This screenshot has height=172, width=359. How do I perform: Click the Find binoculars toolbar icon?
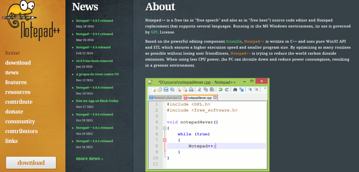pos(235,89)
